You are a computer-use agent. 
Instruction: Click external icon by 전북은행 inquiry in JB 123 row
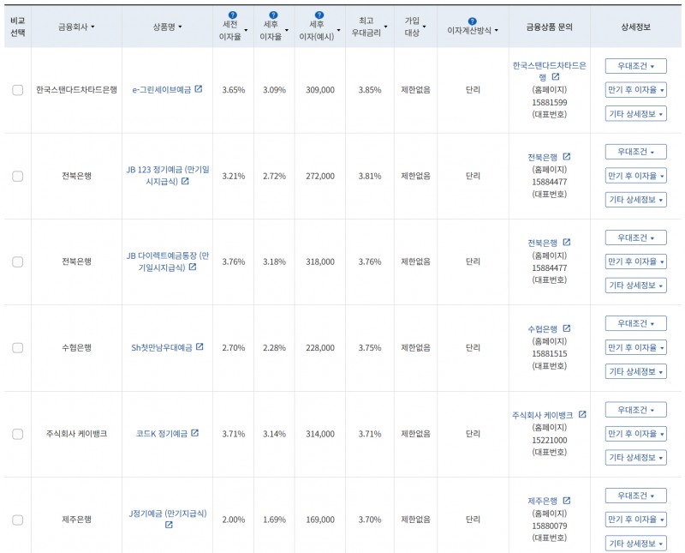567,156
